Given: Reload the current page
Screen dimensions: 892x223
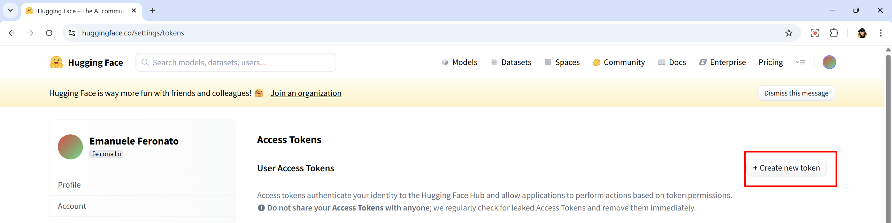Looking at the screenshot, I should tap(49, 33).
